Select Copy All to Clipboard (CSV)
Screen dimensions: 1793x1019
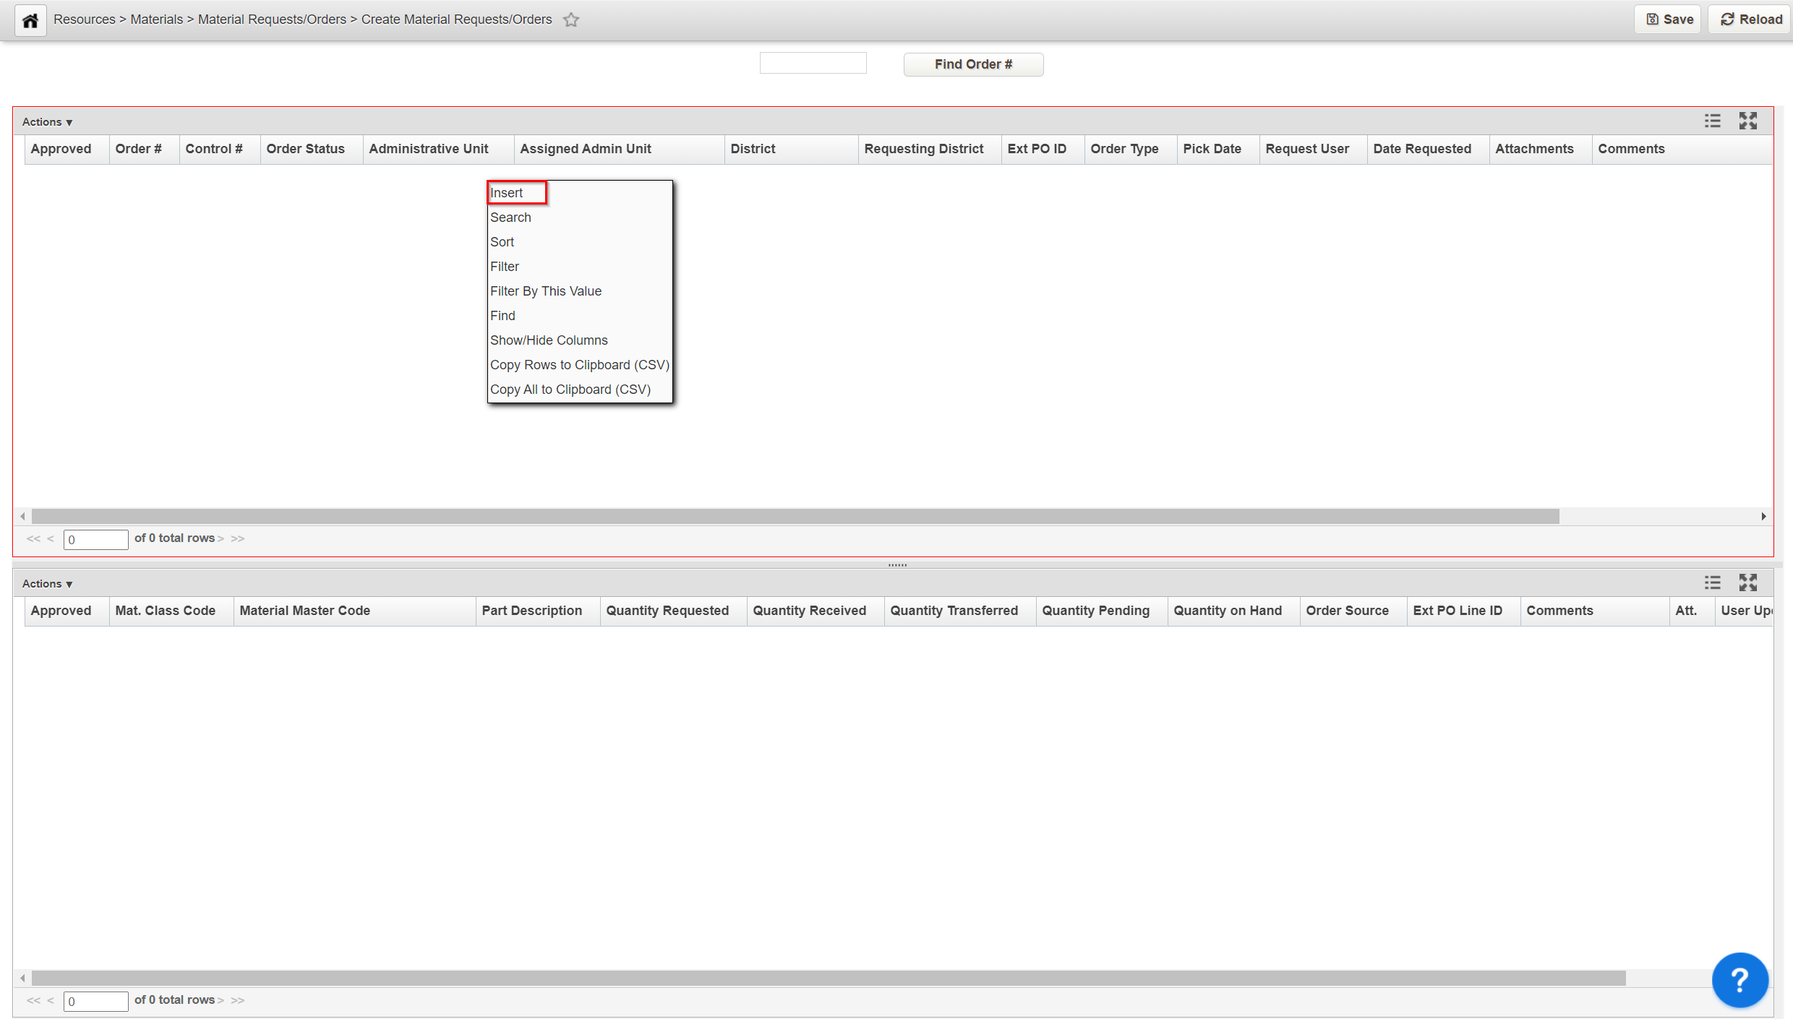[570, 390]
